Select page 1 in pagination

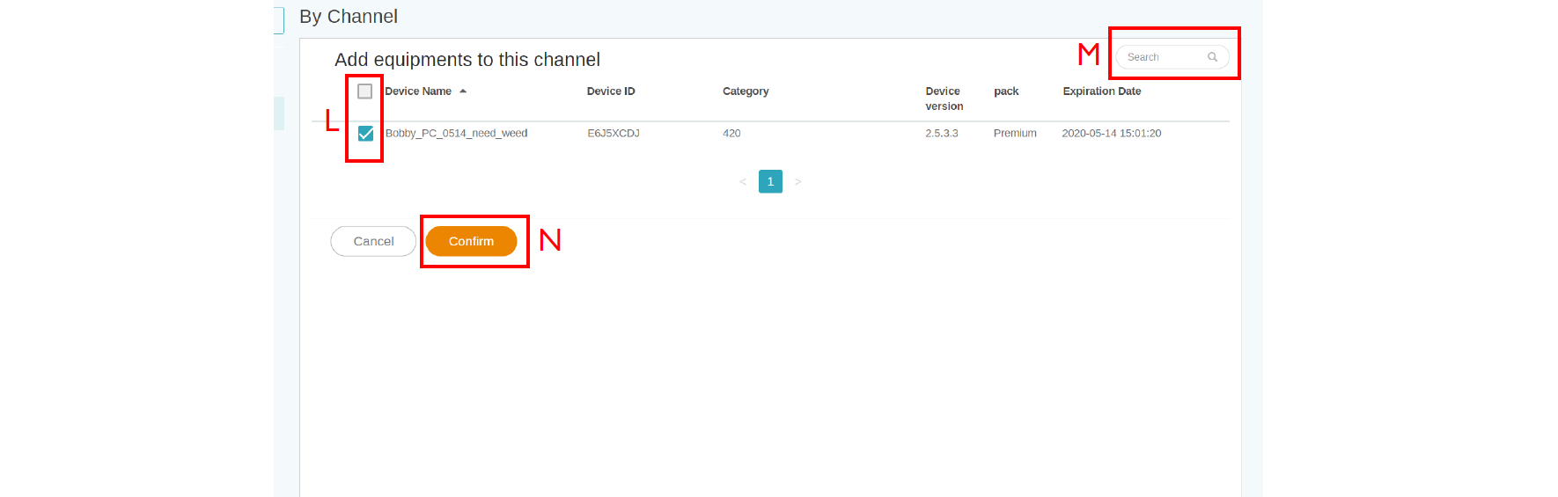click(770, 182)
